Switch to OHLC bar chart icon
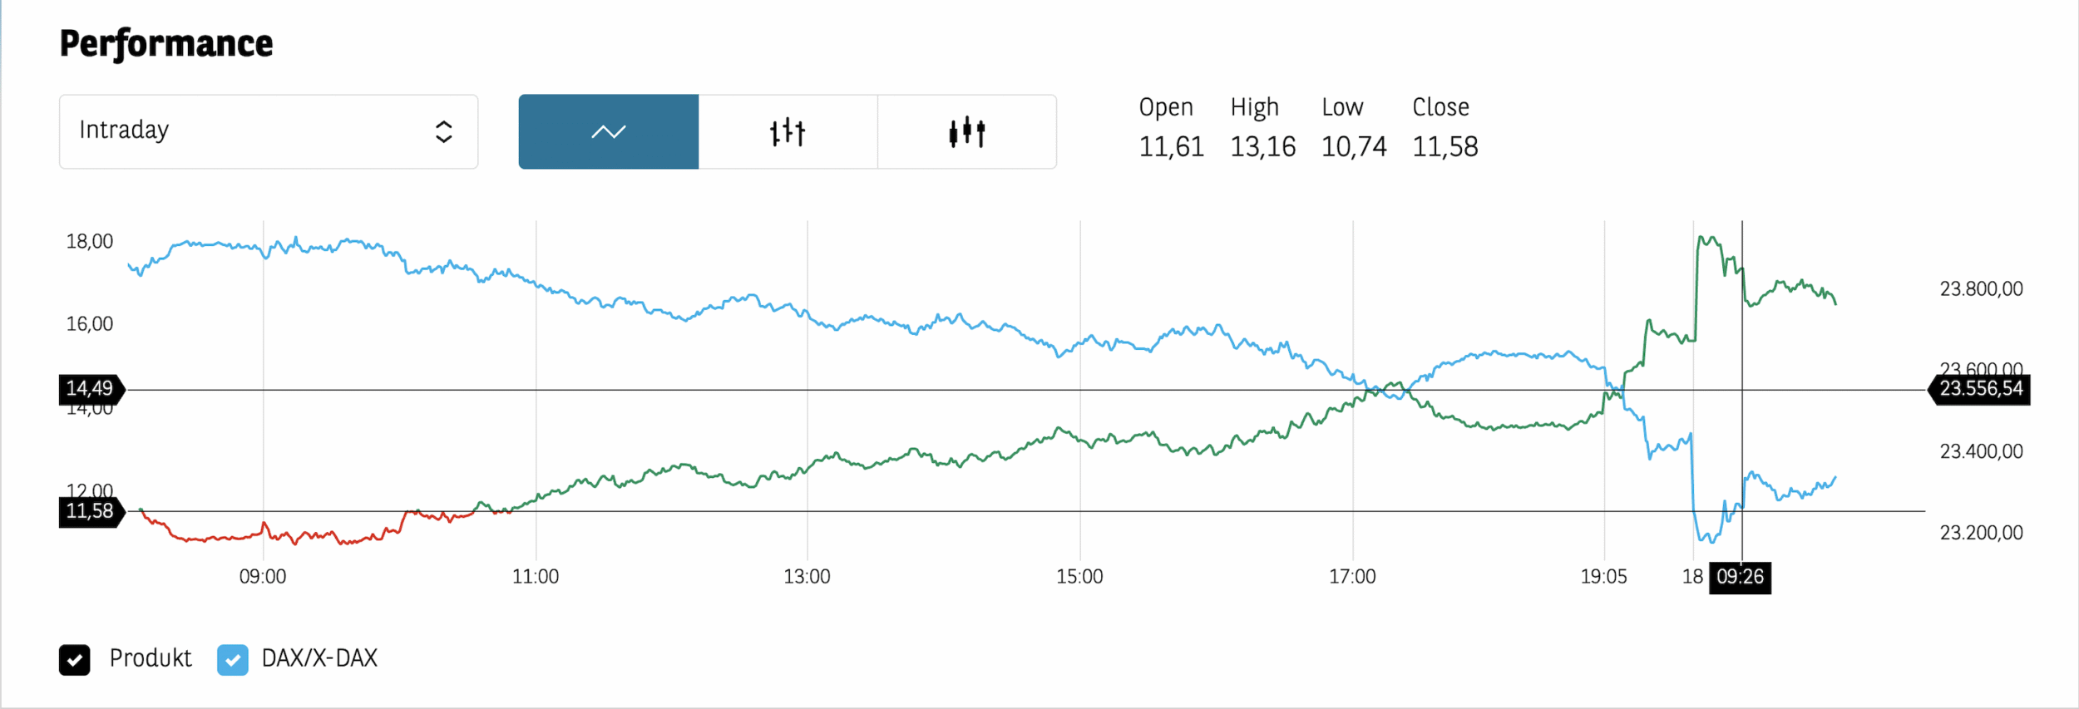The image size is (2079, 709). [x=788, y=131]
